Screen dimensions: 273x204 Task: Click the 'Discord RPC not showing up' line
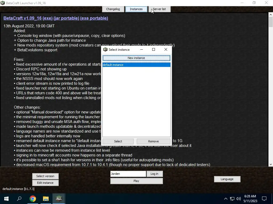pos(40,69)
